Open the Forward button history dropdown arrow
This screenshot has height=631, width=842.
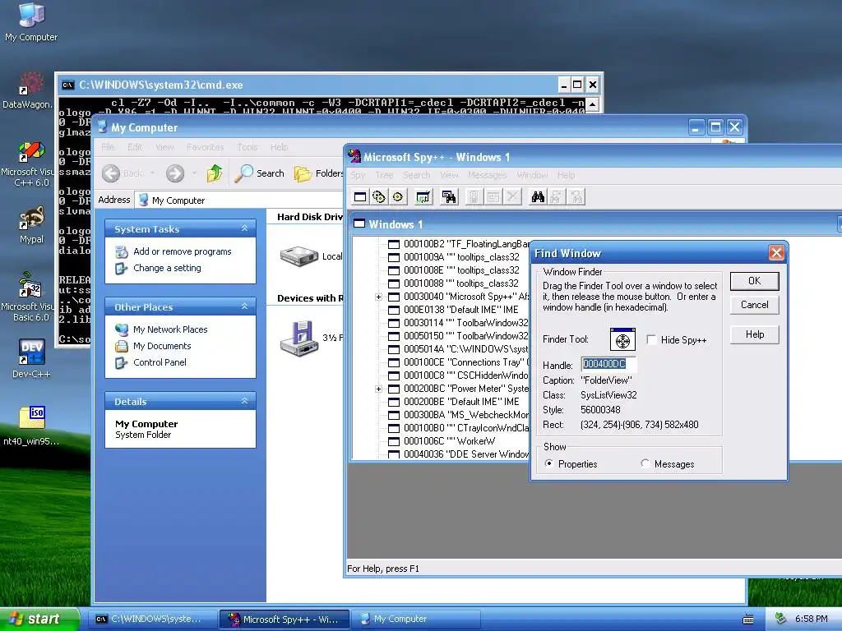point(194,173)
